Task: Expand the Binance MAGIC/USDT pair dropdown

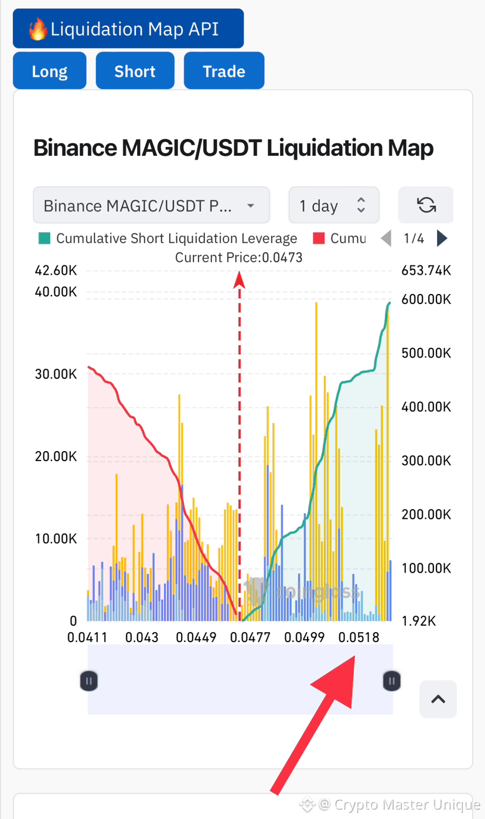Action: click(x=151, y=206)
